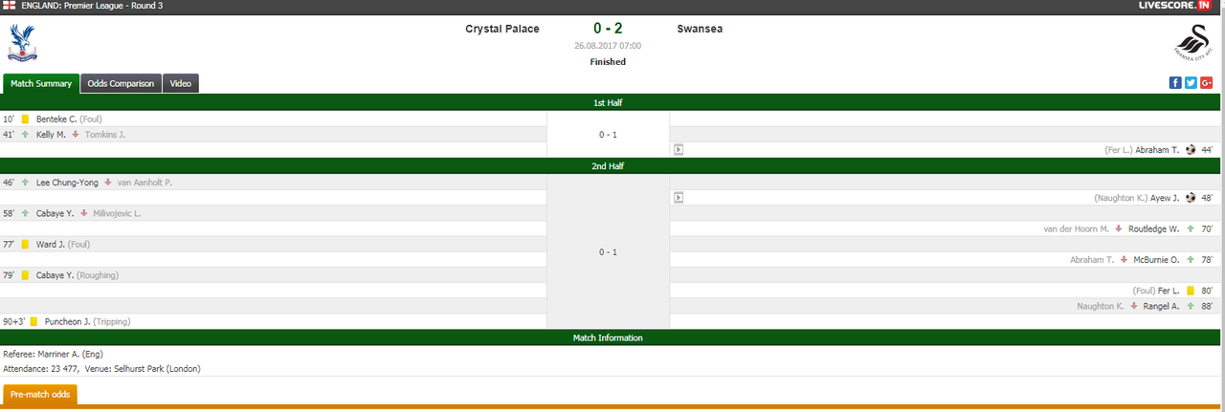This screenshot has height=412, width=1225.
Task: Click Puncheon J. yellow card at 90+3'
Action: [33, 322]
